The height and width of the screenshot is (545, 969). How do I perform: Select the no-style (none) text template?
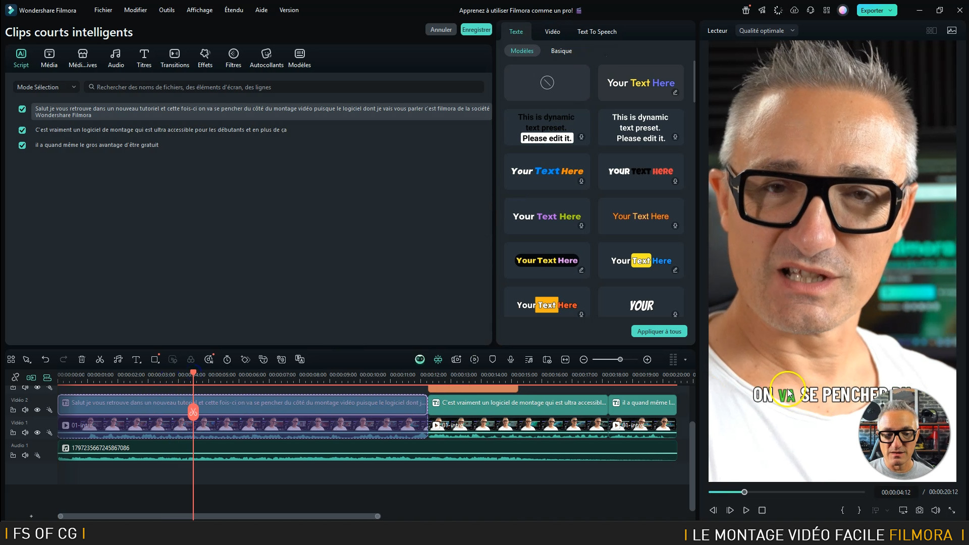(547, 83)
